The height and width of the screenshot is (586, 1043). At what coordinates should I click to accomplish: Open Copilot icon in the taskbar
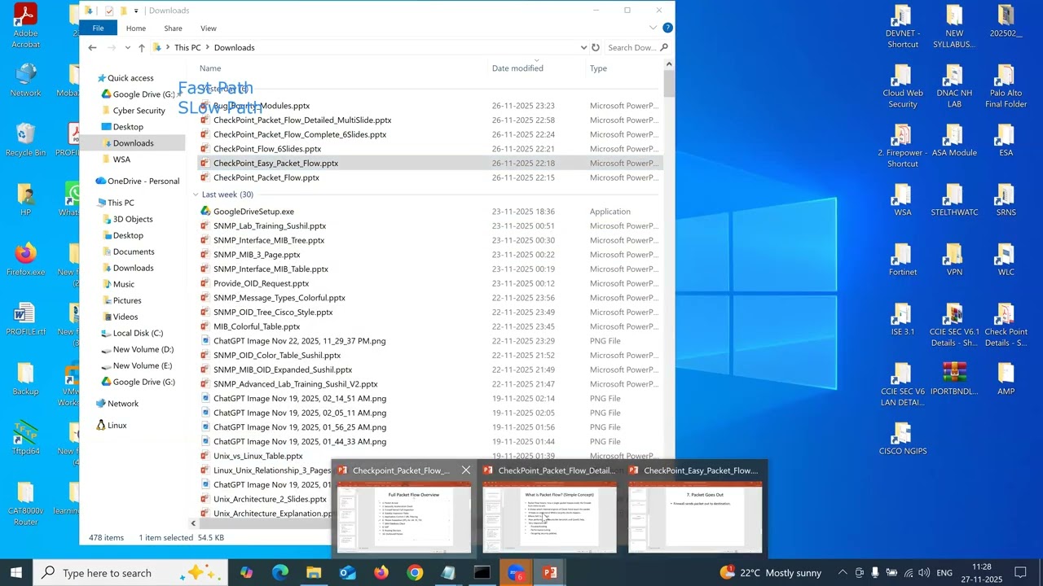tap(247, 573)
